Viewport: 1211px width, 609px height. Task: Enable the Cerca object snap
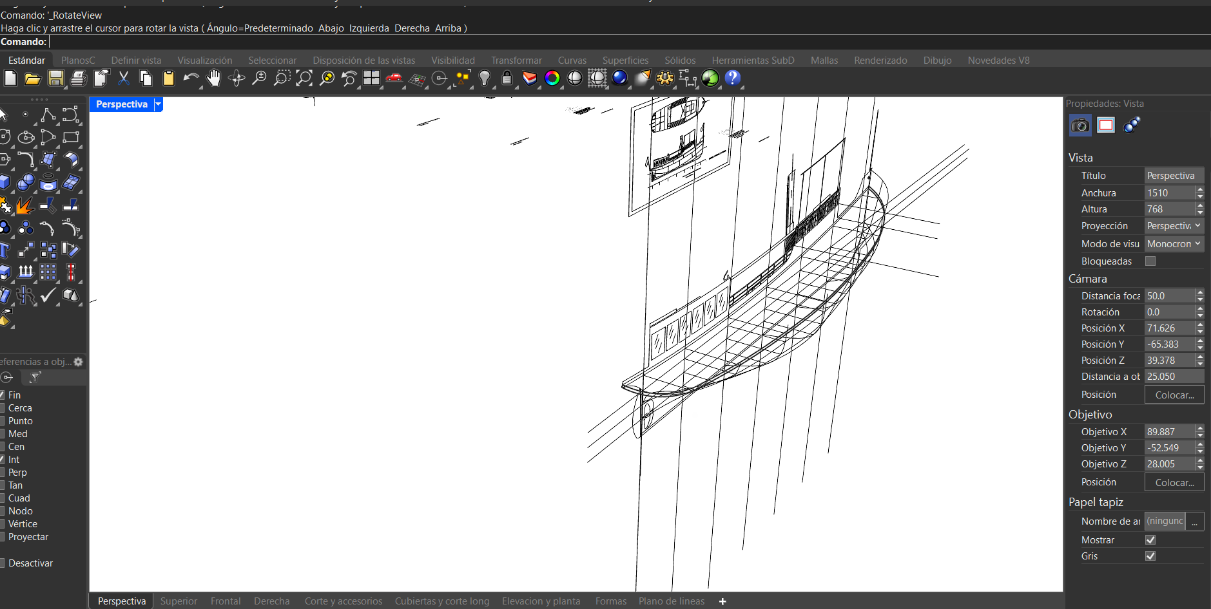3,408
